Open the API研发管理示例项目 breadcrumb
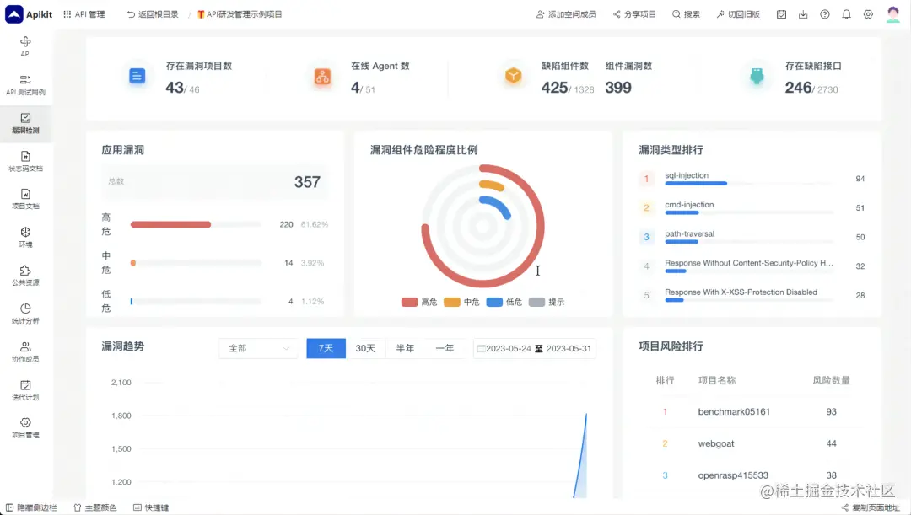This screenshot has width=911, height=515. 240,14
